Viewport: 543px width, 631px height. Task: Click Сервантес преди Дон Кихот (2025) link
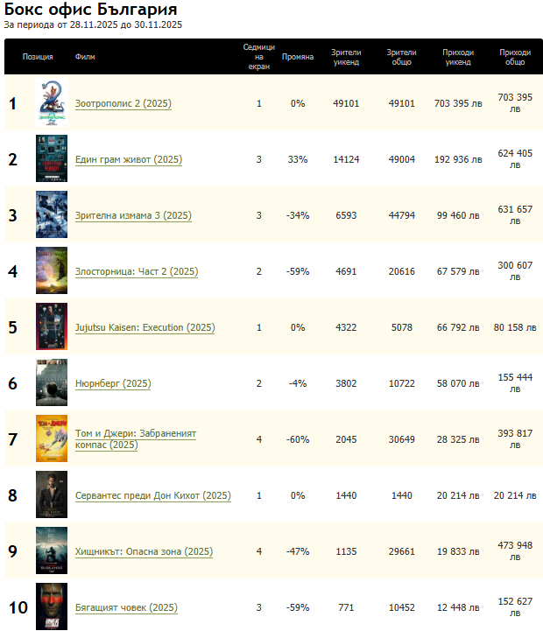(x=153, y=496)
